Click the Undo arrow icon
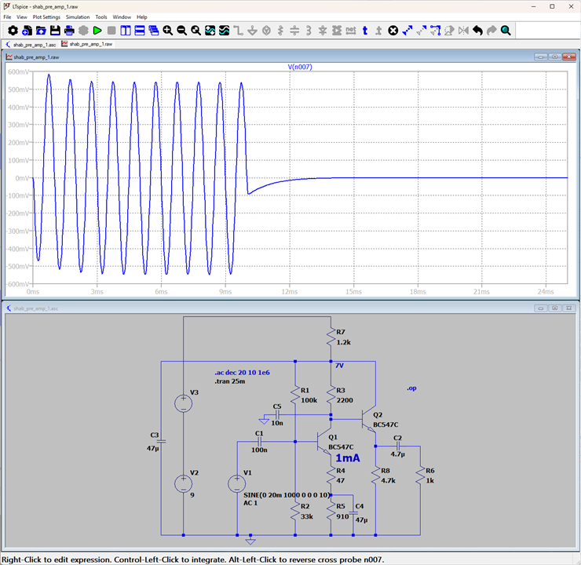The image size is (581, 565). click(477, 31)
